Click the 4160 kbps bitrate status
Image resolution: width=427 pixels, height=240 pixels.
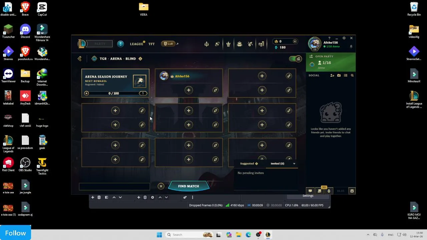[235, 205]
